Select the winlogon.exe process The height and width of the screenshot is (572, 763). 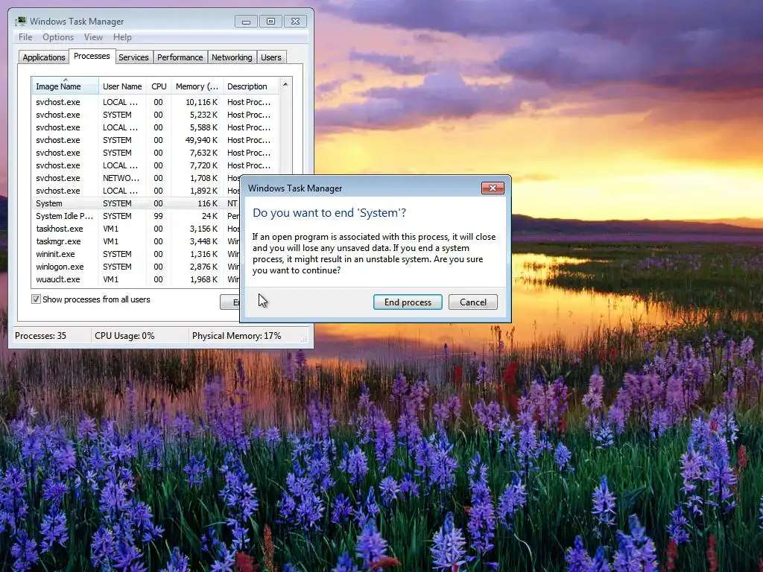tap(137, 267)
